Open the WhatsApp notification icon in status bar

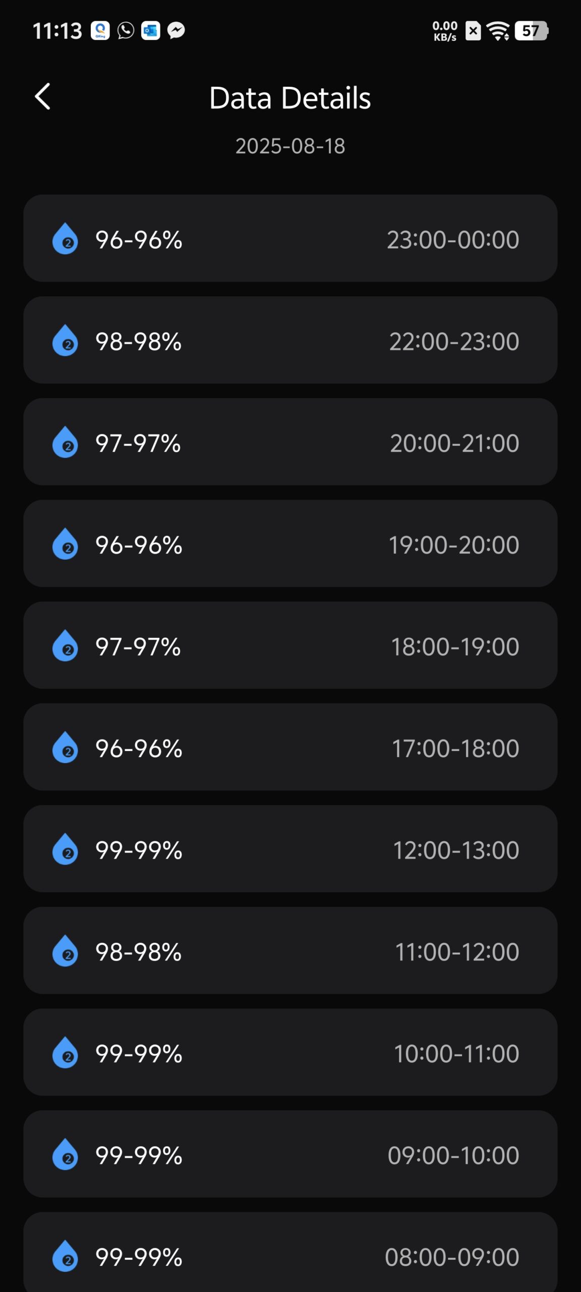(x=126, y=31)
